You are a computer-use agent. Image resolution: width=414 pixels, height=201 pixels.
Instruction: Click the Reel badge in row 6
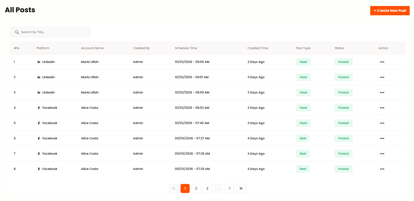coord(303,138)
